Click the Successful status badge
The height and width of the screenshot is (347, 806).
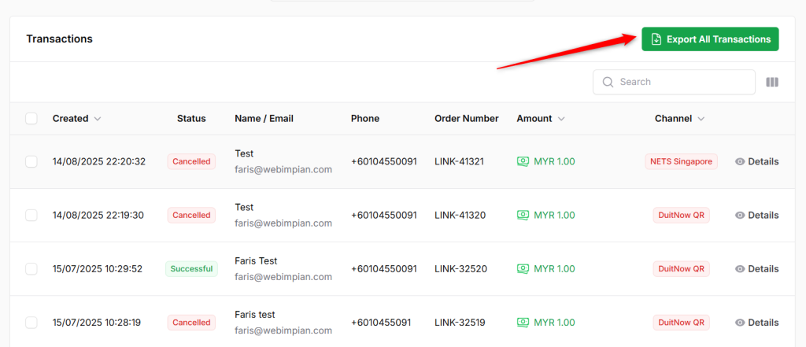point(191,269)
